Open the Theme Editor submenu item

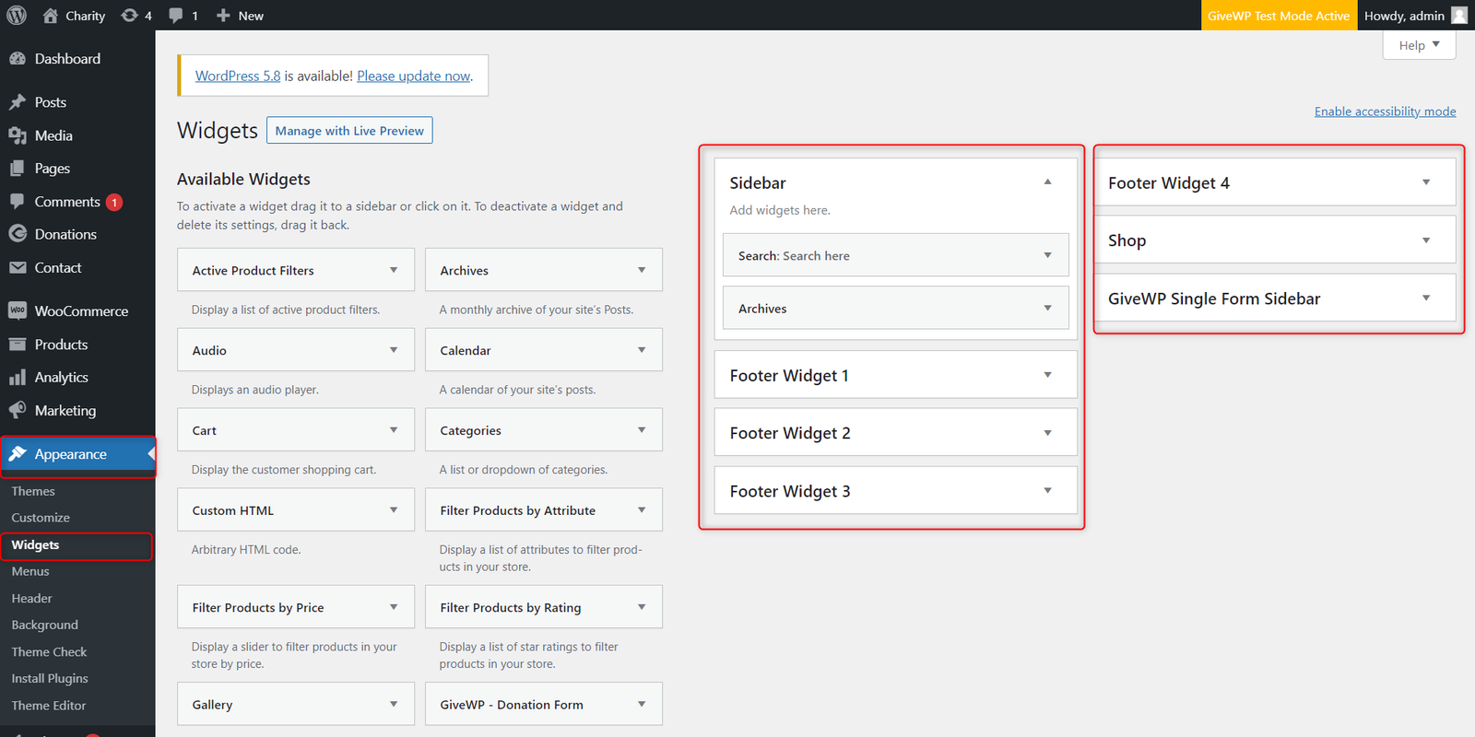(x=49, y=706)
